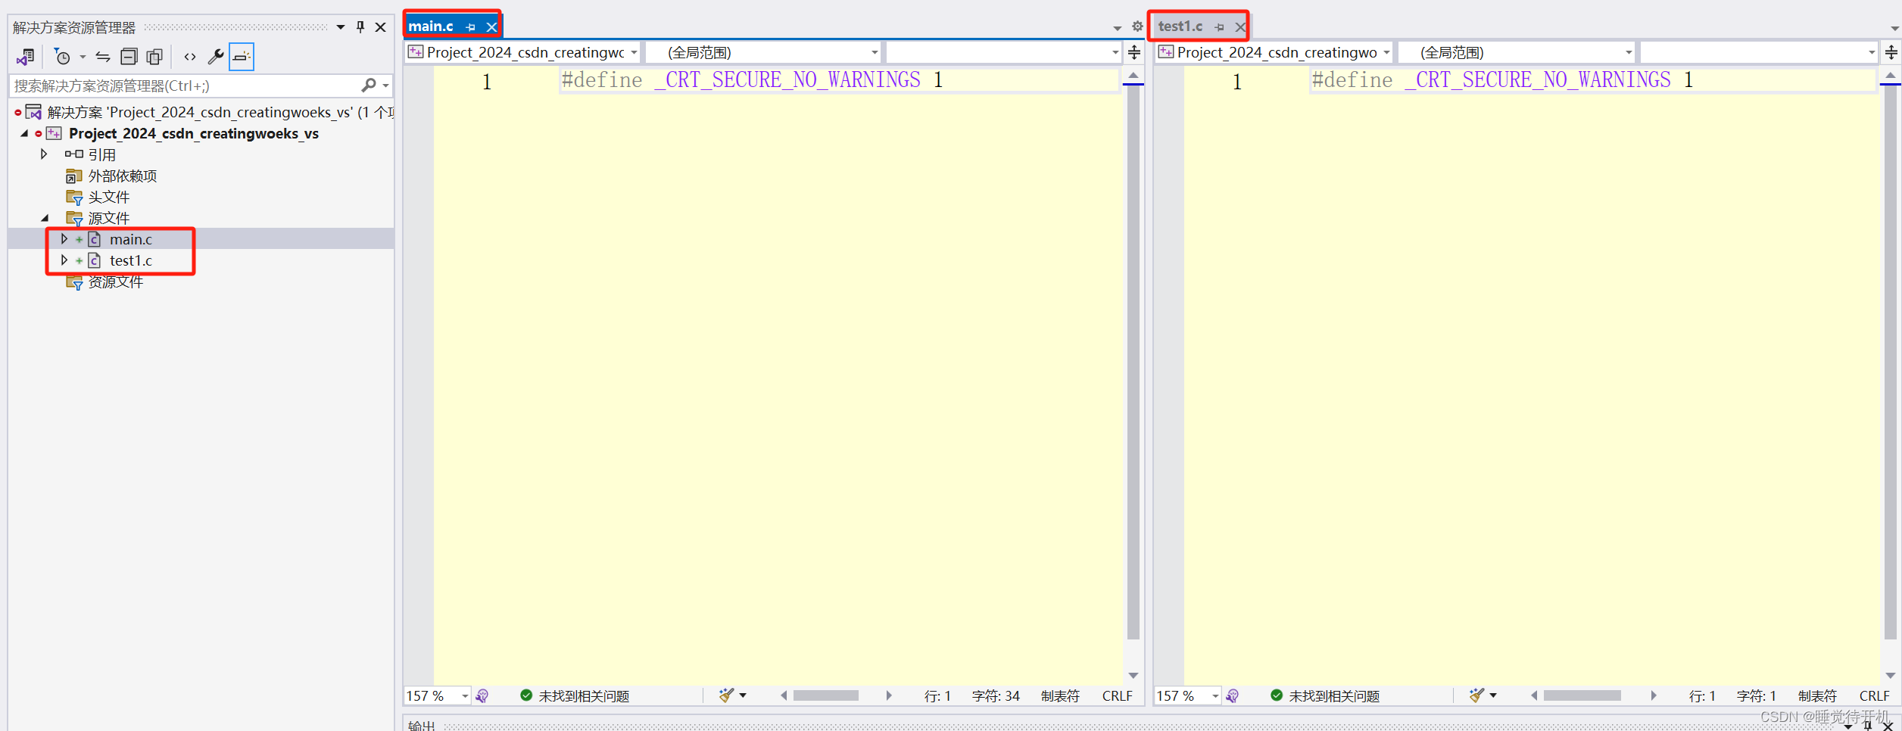
Task: Pin the Solution Explorer panel
Action: (x=360, y=27)
